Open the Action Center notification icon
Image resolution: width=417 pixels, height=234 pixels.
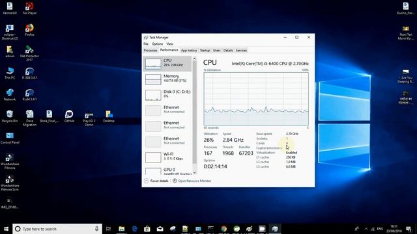point(409,229)
